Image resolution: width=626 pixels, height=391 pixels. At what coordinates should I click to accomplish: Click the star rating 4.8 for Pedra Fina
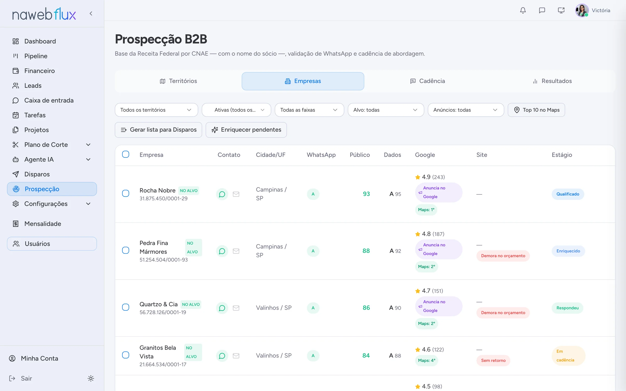[x=430, y=234]
